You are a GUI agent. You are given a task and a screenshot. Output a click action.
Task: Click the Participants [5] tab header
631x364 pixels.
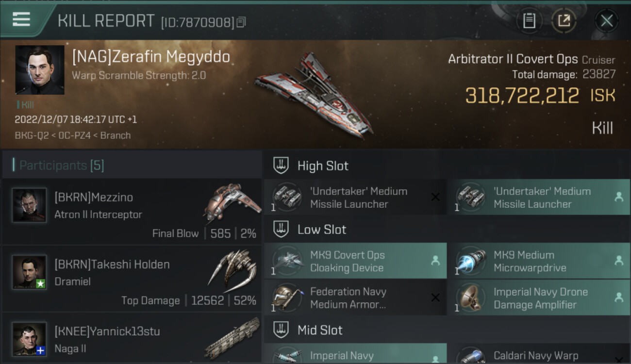pyautogui.click(x=62, y=165)
